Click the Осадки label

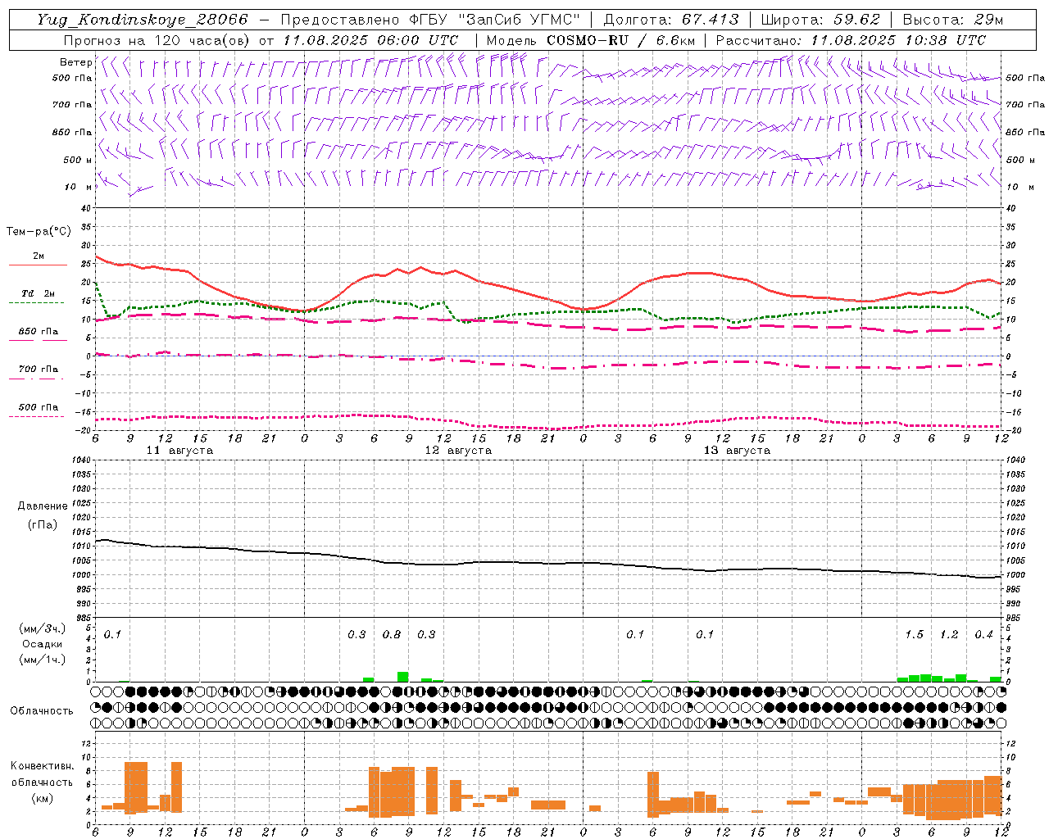[43, 644]
